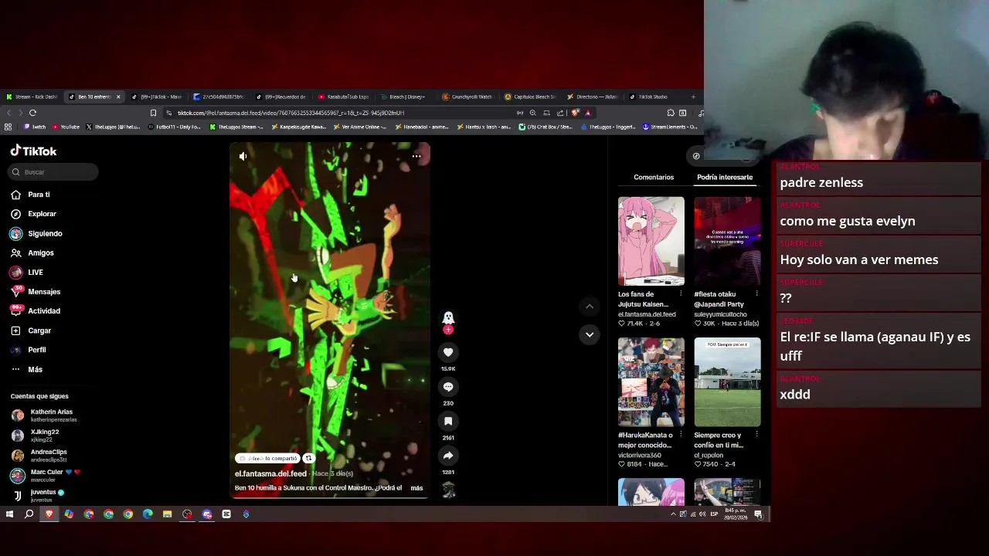Open #fiesta otaku Japandi Party thumbnail
This screenshot has height=556, width=989.
coord(727,241)
